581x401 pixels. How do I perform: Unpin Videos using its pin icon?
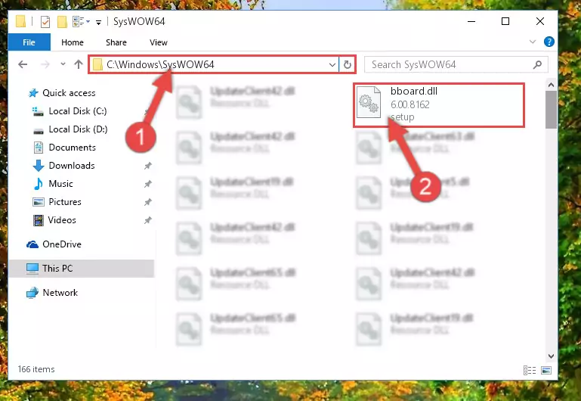click(x=148, y=220)
